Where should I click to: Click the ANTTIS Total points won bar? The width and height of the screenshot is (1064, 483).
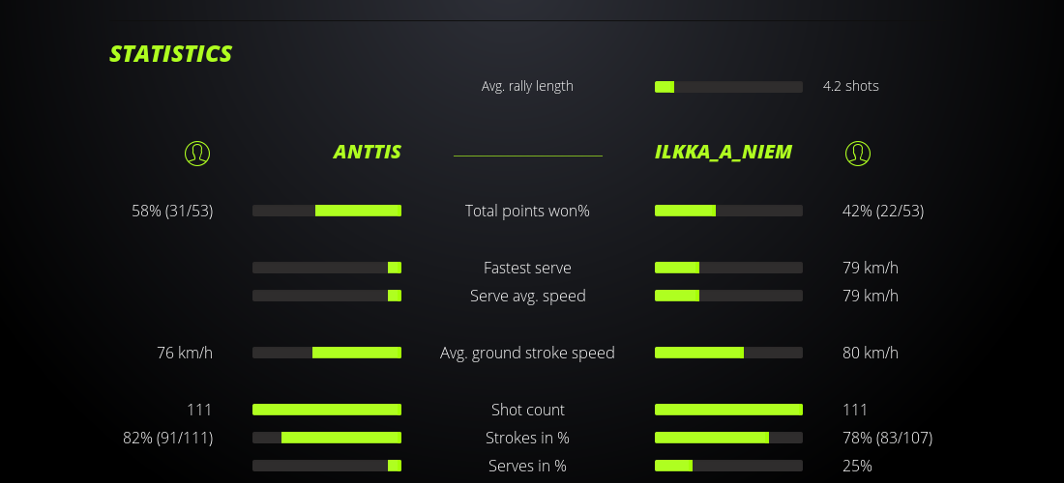pyautogui.click(x=327, y=211)
